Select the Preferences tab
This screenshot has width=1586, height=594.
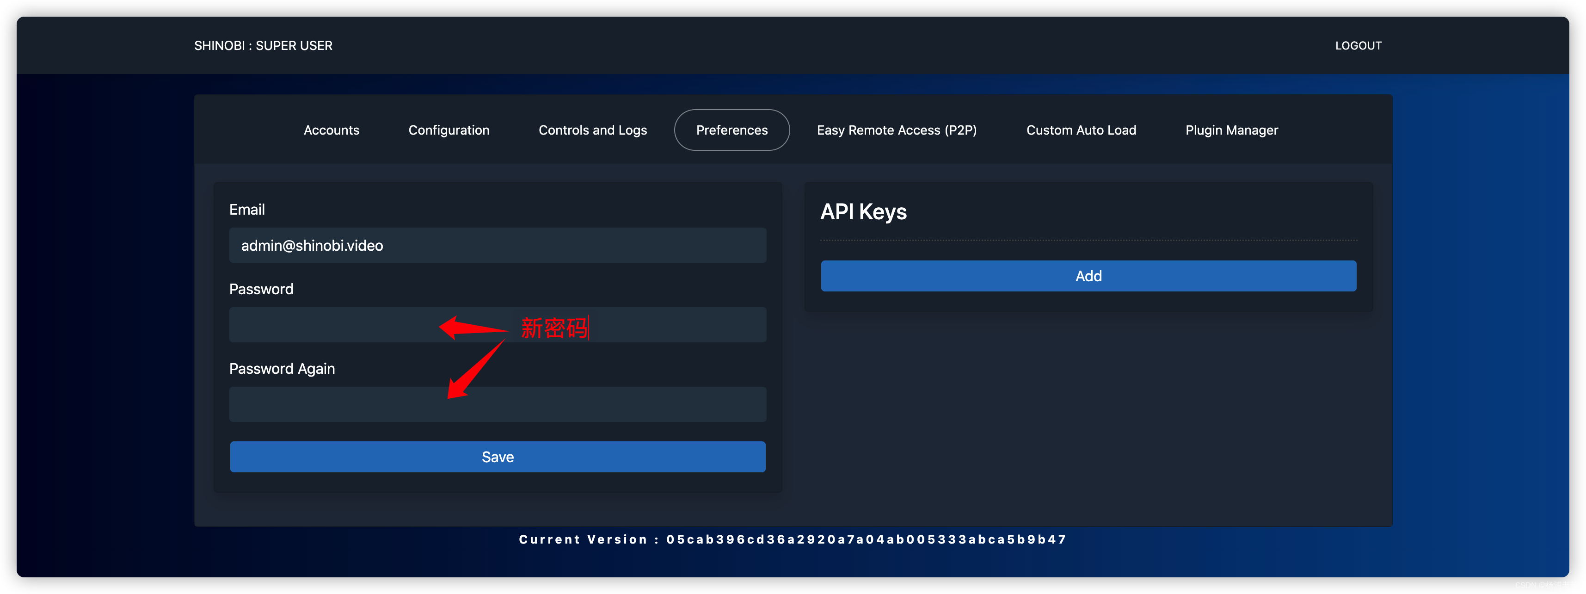[732, 130]
